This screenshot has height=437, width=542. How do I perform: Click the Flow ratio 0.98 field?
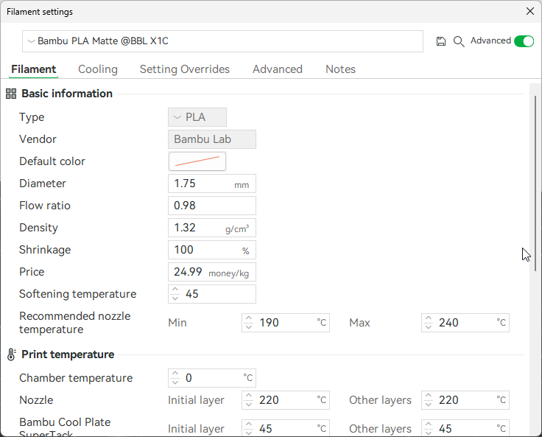pos(212,206)
